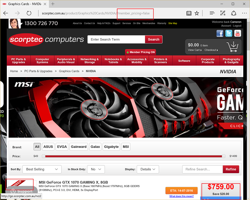Click the Refine Search input field

pos(203,169)
